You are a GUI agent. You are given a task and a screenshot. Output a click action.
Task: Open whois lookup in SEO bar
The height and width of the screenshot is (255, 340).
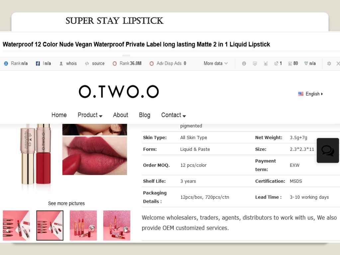[68, 63]
